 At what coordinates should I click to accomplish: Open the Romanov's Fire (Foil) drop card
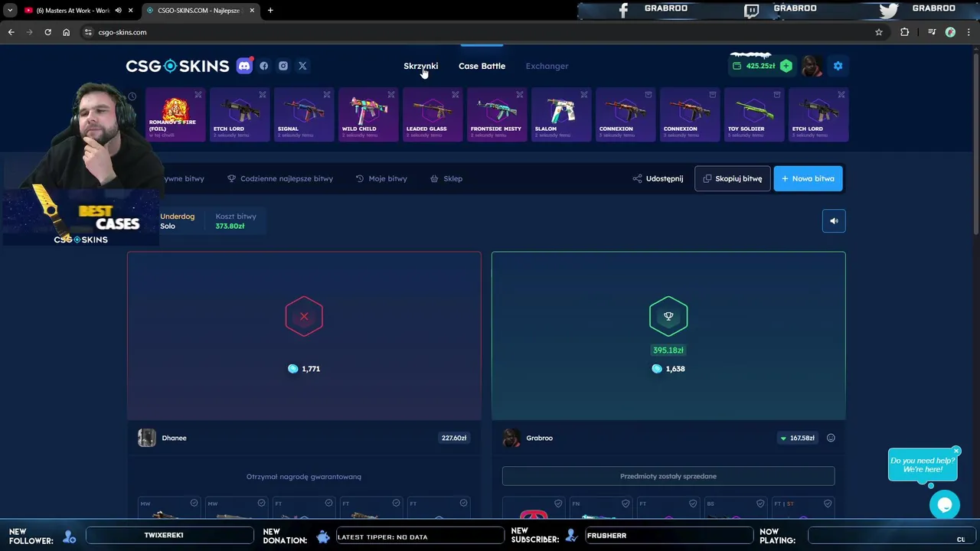[x=175, y=115]
